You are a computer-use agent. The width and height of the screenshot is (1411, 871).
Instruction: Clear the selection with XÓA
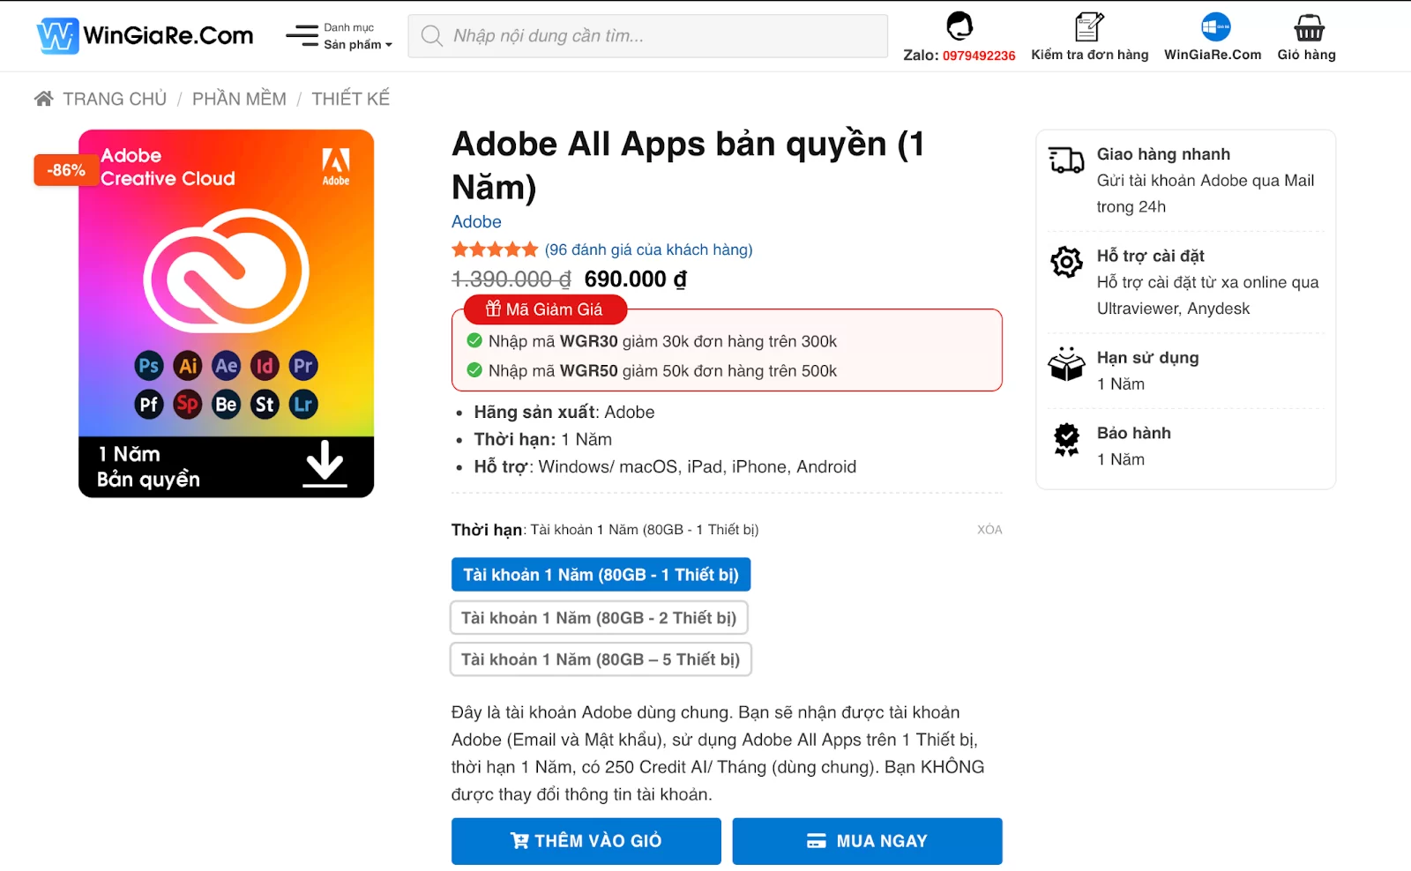(x=989, y=530)
